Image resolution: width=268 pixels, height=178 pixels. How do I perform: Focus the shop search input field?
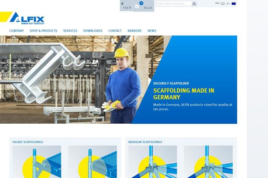point(174,4)
